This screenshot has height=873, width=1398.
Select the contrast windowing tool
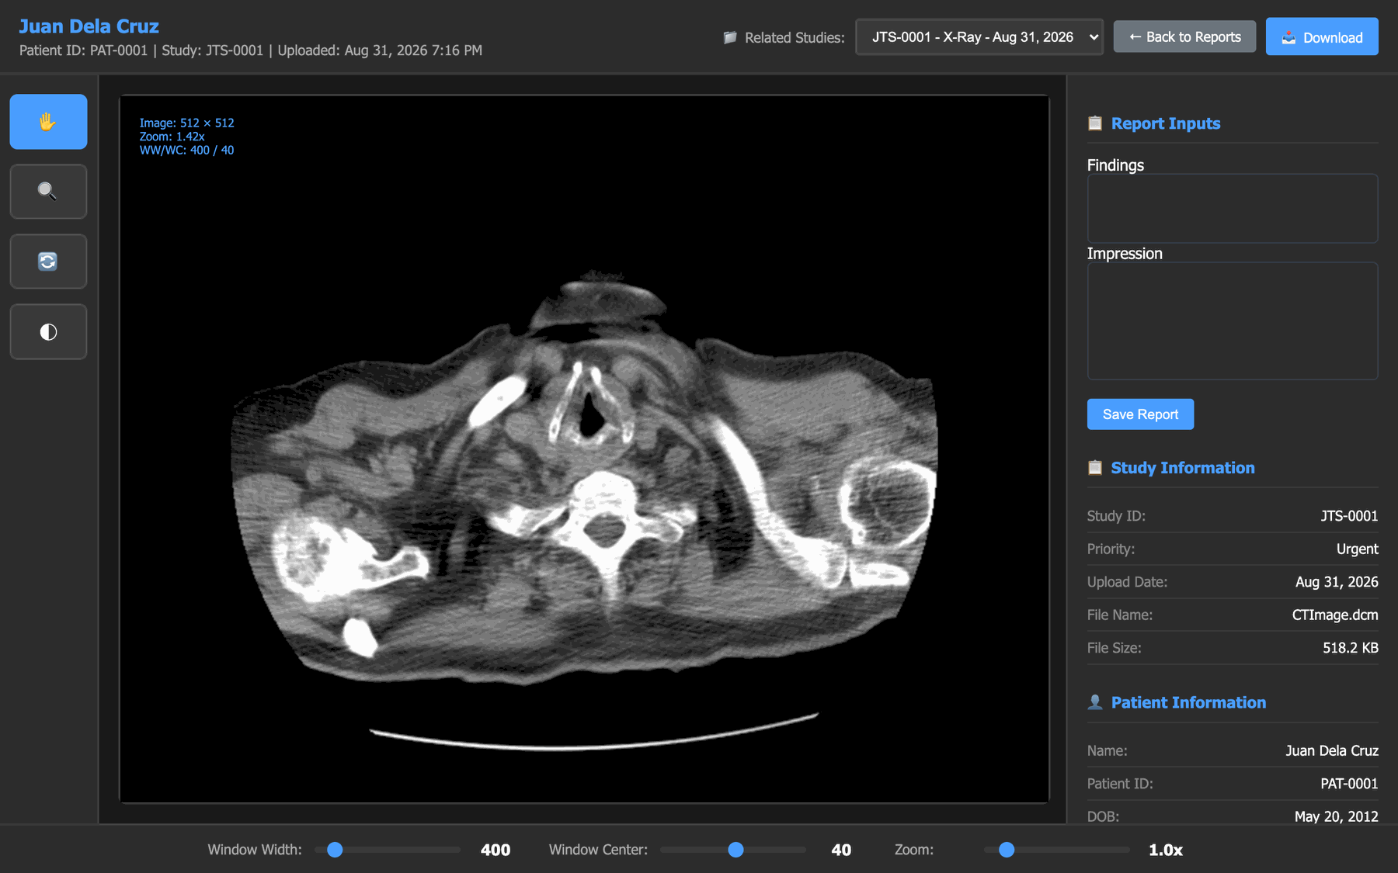(x=48, y=332)
